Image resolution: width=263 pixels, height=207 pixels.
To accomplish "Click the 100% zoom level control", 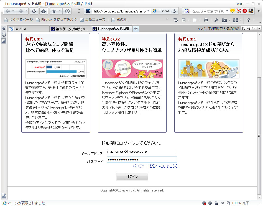I will click(236, 203).
